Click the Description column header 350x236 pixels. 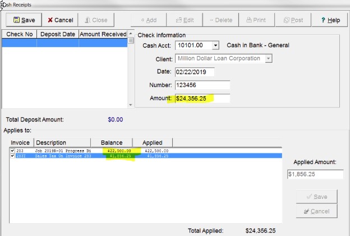(x=62, y=143)
